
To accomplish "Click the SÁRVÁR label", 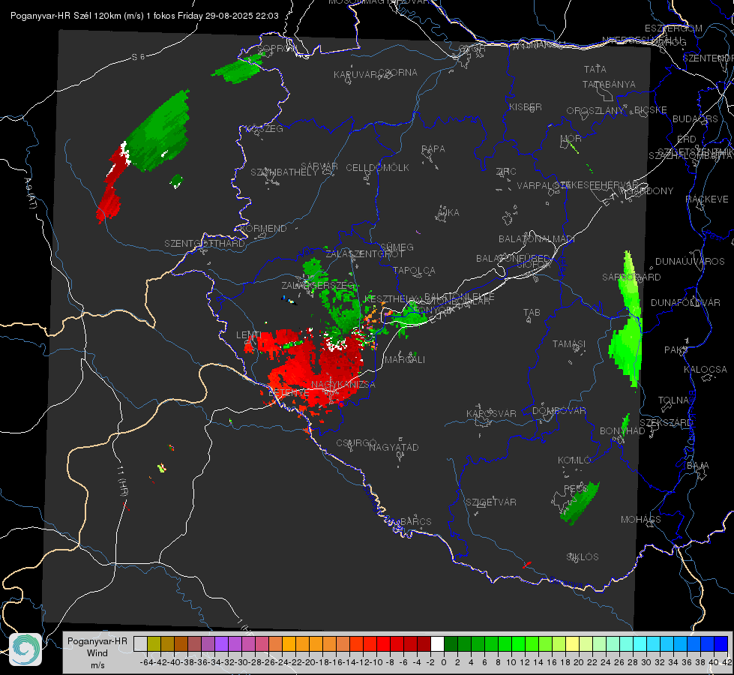I will [x=319, y=166].
